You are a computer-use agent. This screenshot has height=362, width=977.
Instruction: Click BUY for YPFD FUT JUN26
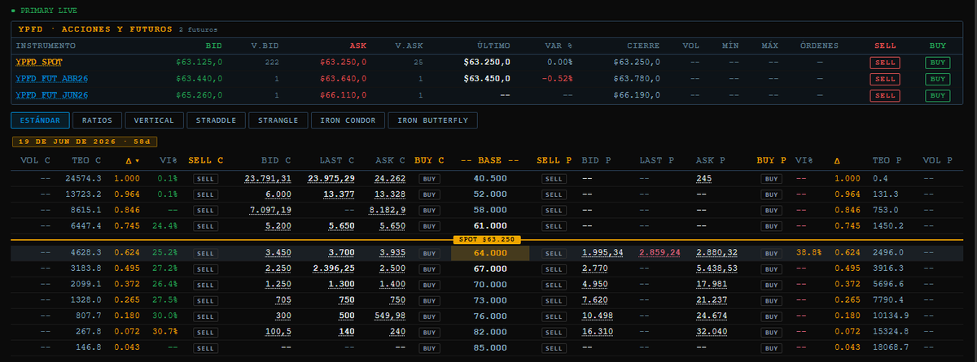point(938,95)
